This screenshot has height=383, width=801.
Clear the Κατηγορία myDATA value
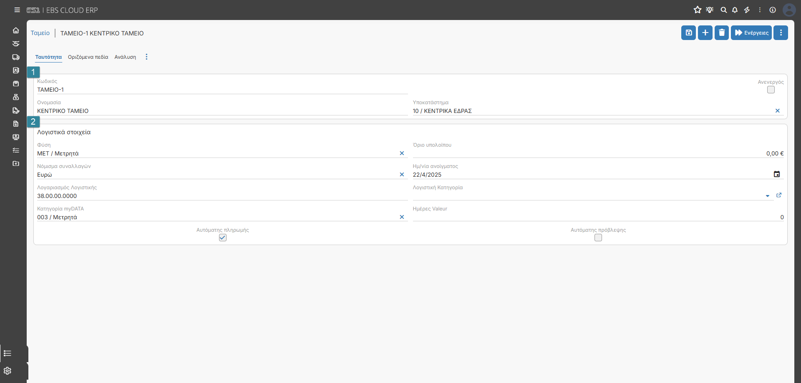click(x=402, y=217)
